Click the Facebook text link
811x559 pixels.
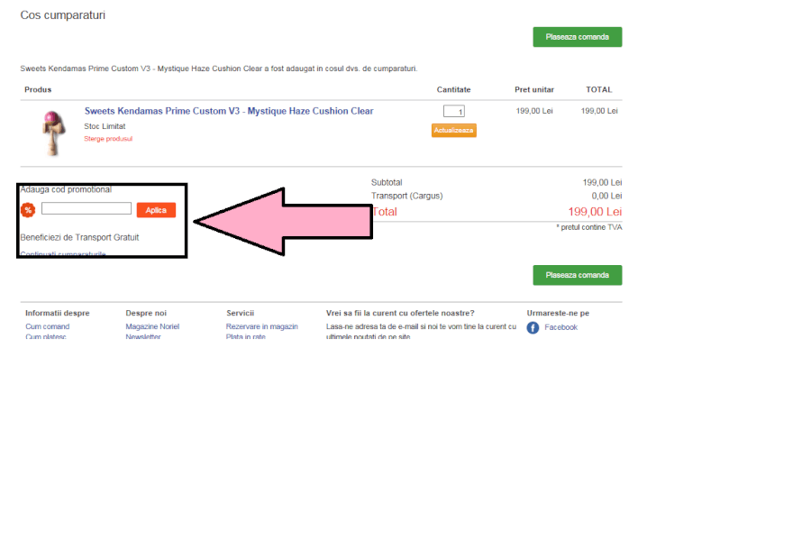pos(560,327)
